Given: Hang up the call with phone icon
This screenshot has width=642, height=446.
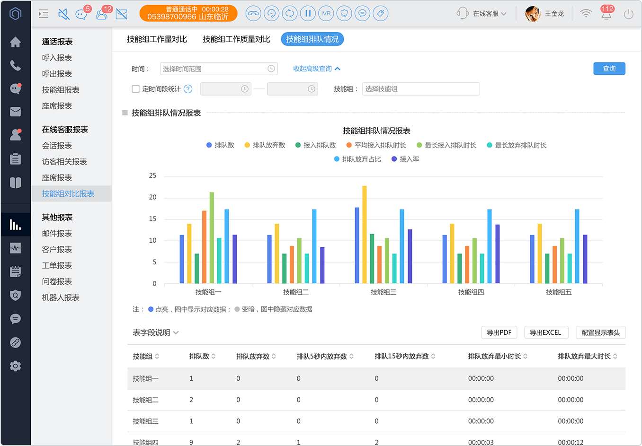Looking at the screenshot, I should click(253, 13).
